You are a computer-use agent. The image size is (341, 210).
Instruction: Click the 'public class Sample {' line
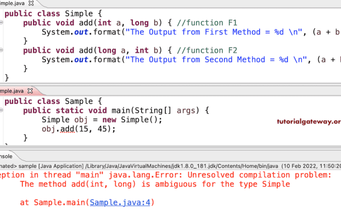pyautogui.click(x=54, y=101)
